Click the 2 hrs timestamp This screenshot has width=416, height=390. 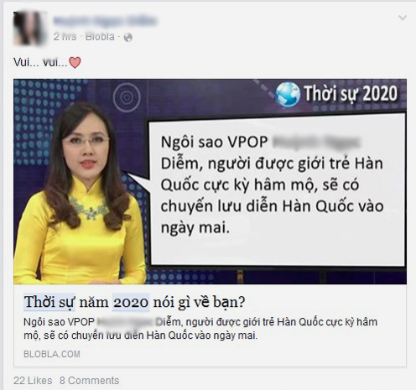(65, 37)
